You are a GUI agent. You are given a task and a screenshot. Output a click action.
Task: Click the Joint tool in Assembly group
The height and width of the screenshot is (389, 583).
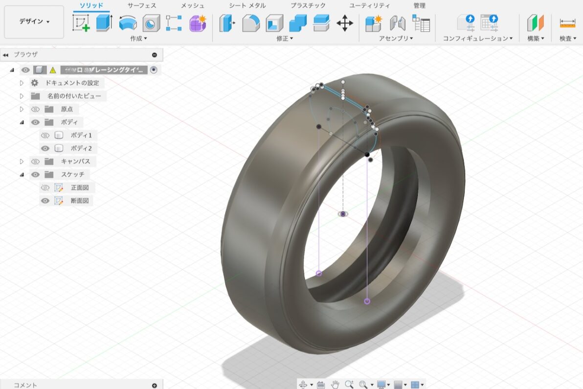point(398,23)
